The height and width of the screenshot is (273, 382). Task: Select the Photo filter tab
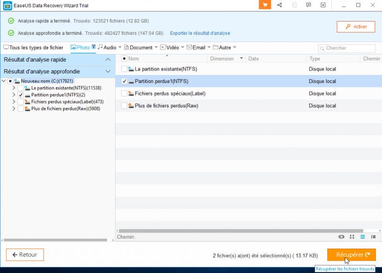coord(80,48)
